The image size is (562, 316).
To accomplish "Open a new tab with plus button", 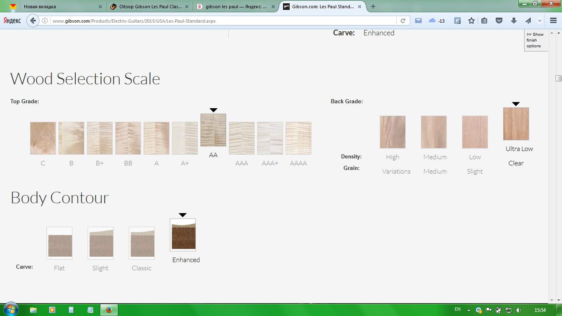I will (373, 7).
